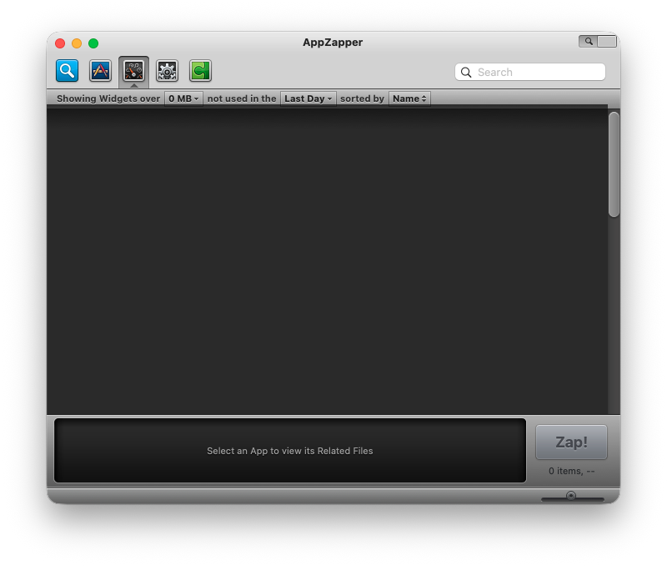This screenshot has height=566, width=667.
Task: Open the 0 MB size dropdown
Action: 183,99
